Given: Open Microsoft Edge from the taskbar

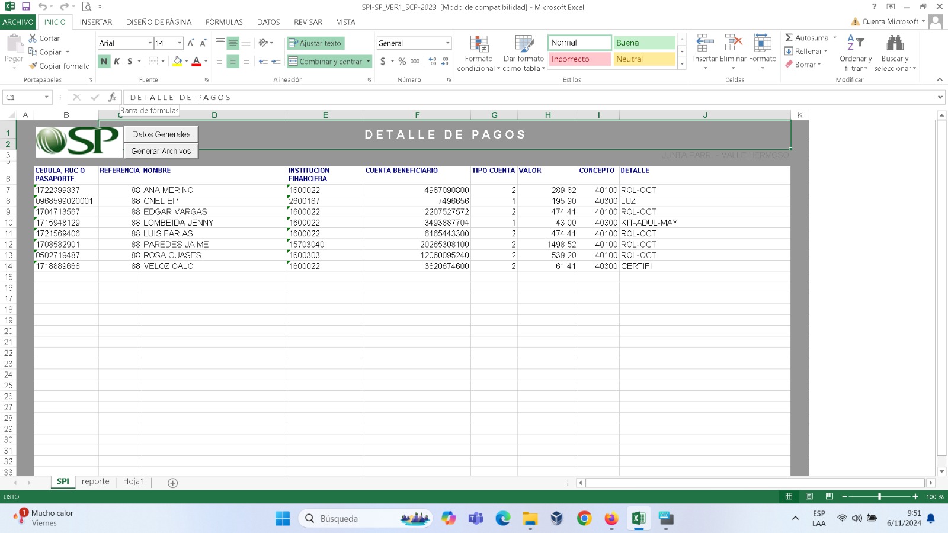Looking at the screenshot, I should [x=503, y=518].
